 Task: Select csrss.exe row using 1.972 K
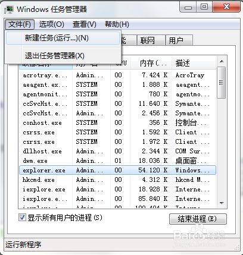tap(117, 141)
